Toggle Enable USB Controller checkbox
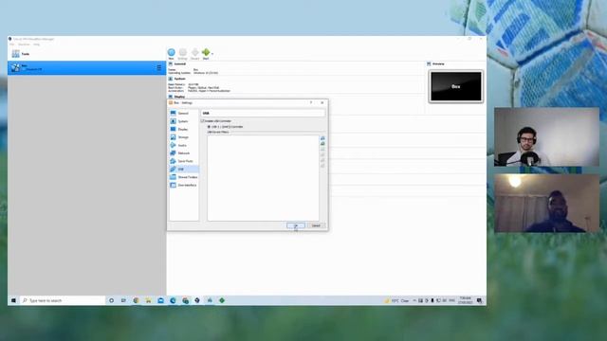 pyautogui.click(x=202, y=121)
